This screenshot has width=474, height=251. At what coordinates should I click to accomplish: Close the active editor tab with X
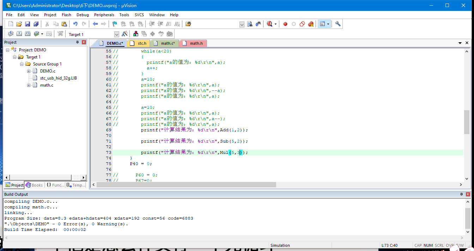click(x=467, y=43)
